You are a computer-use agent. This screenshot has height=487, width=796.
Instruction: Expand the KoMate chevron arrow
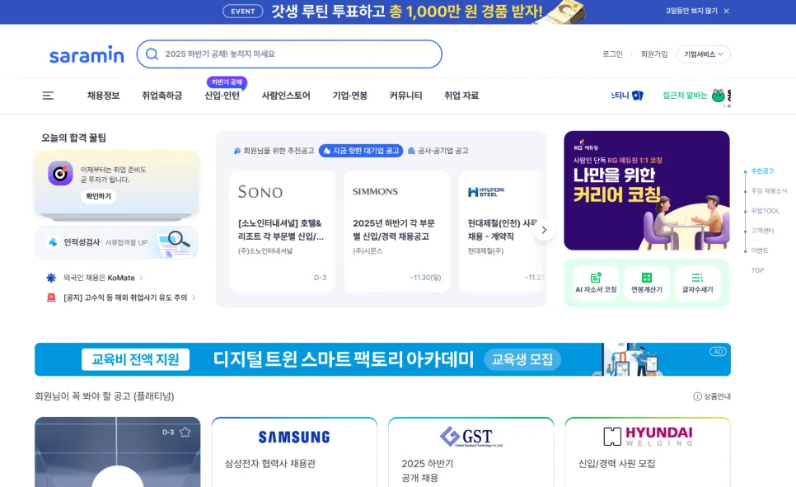click(x=142, y=278)
